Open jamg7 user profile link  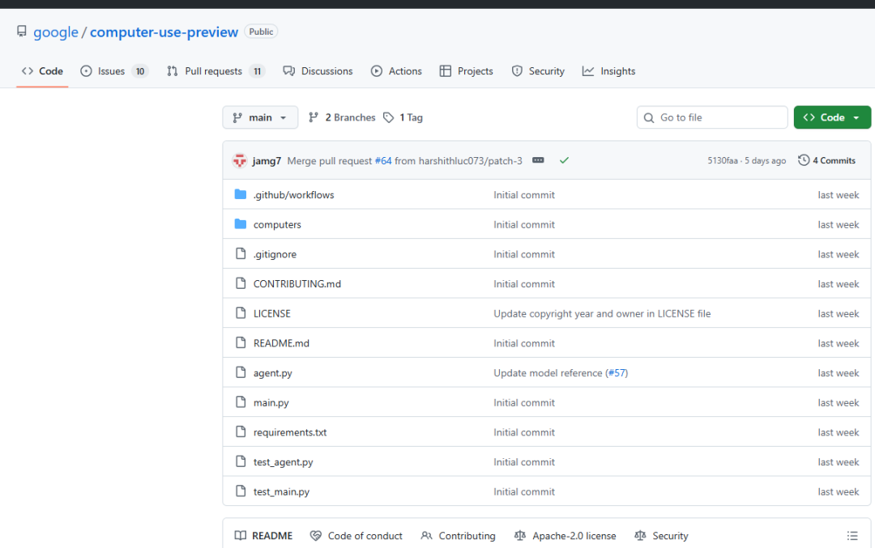(x=267, y=161)
